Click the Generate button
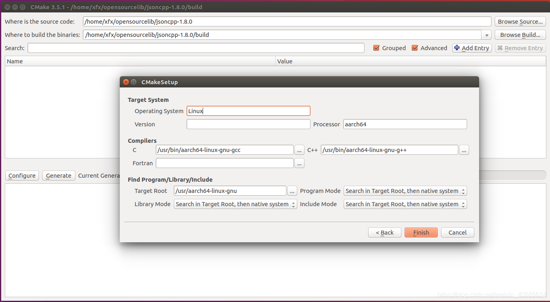This screenshot has width=550, height=302. click(x=58, y=176)
